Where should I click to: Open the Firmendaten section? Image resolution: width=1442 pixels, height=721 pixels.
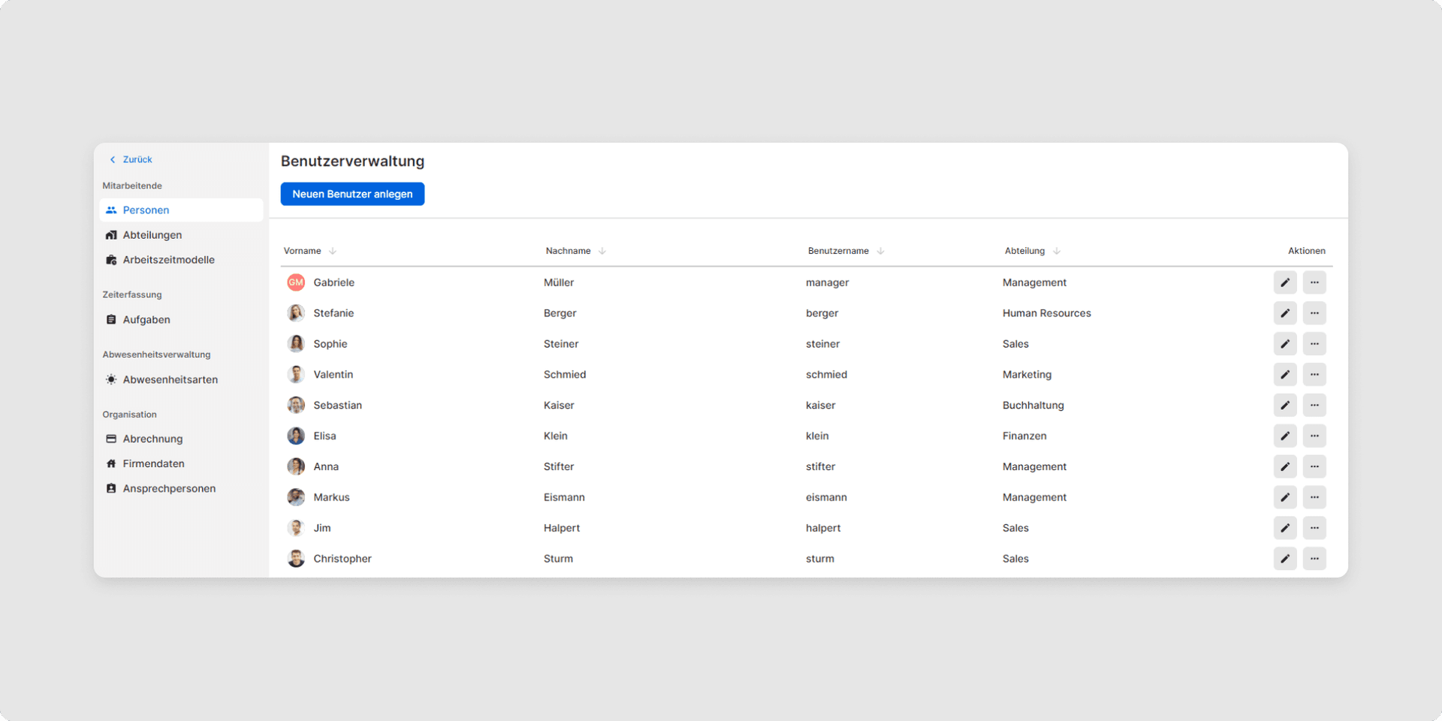point(153,464)
